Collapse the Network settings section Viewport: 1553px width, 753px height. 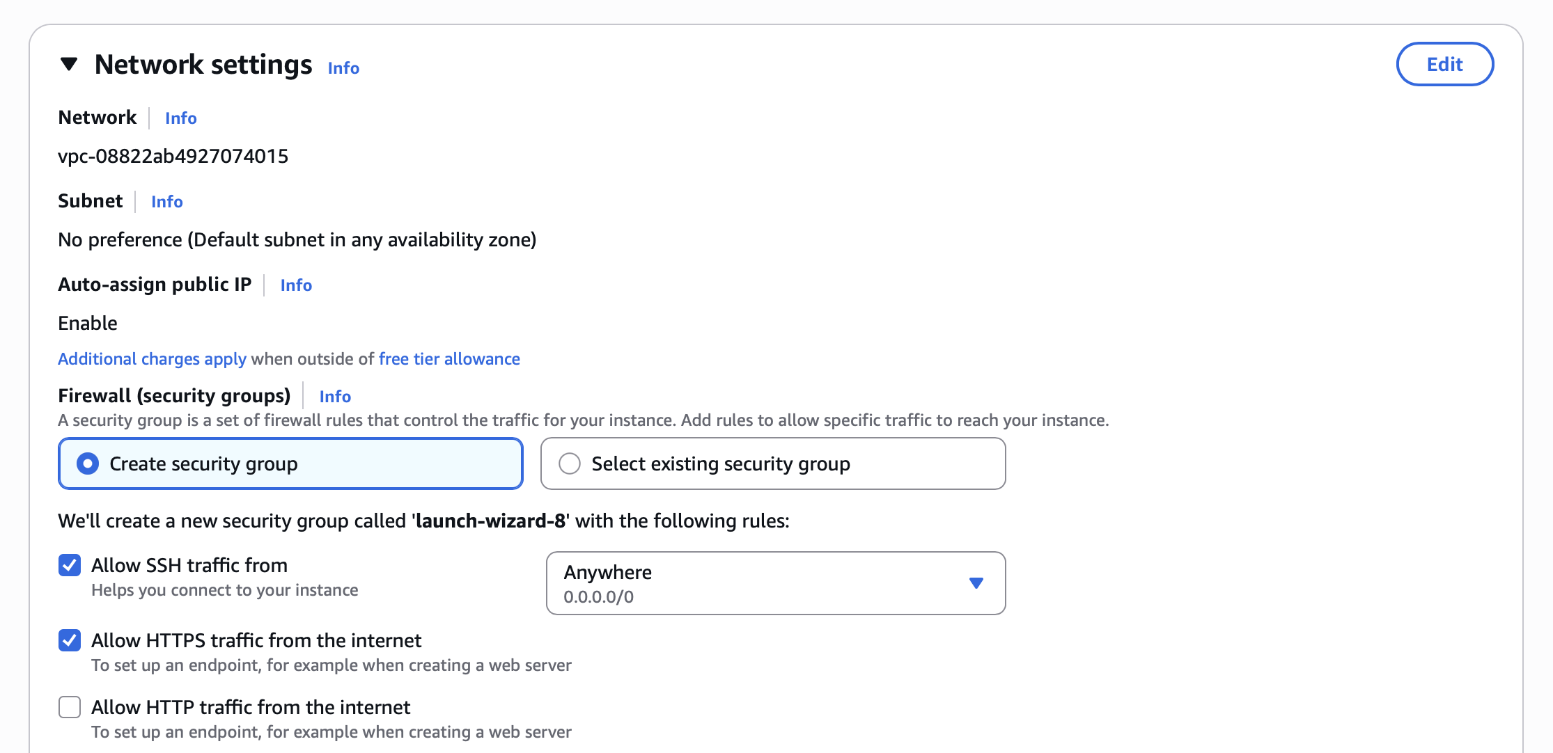[66, 64]
